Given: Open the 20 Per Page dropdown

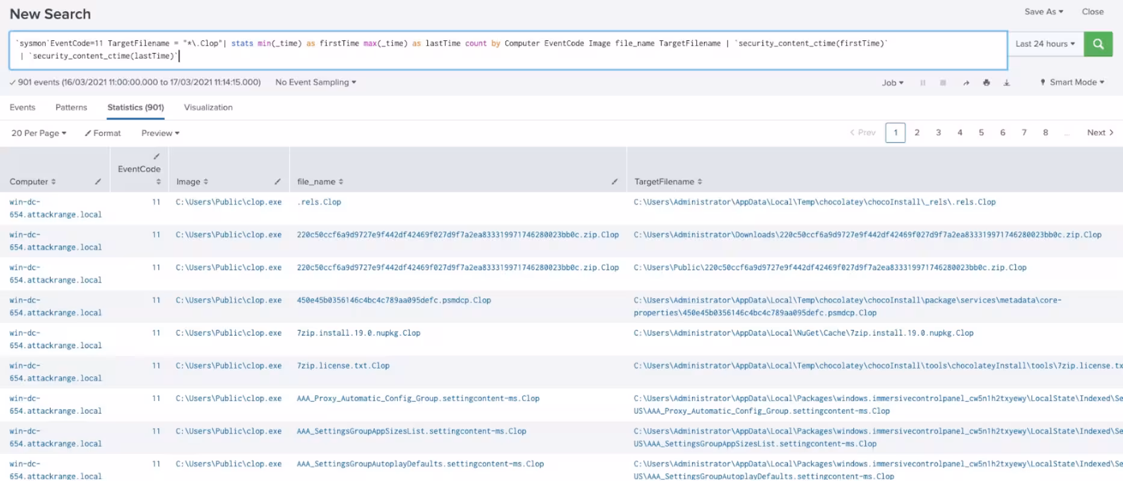Looking at the screenshot, I should click(x=39, y=133).
